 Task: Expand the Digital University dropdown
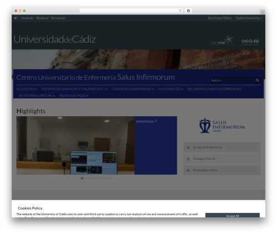point(248,18)
